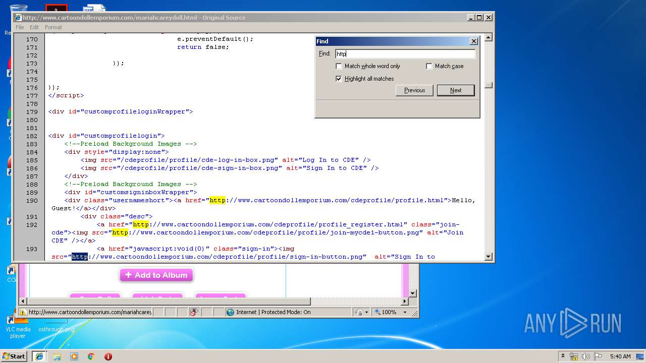The height and width of the screenshot is (363, 646).
Task: Open Windows Media Player taskbar icon
Action: tap(74, 356)
